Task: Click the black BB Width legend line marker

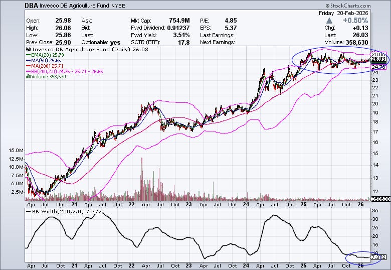Action: (x=28, y=212)
